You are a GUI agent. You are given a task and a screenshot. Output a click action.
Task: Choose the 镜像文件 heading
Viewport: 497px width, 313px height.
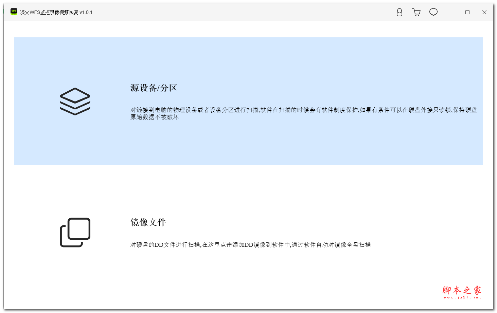148,222
